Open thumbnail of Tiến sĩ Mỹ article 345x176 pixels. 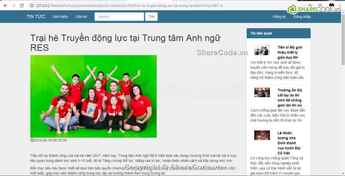(x=262, y=50)
